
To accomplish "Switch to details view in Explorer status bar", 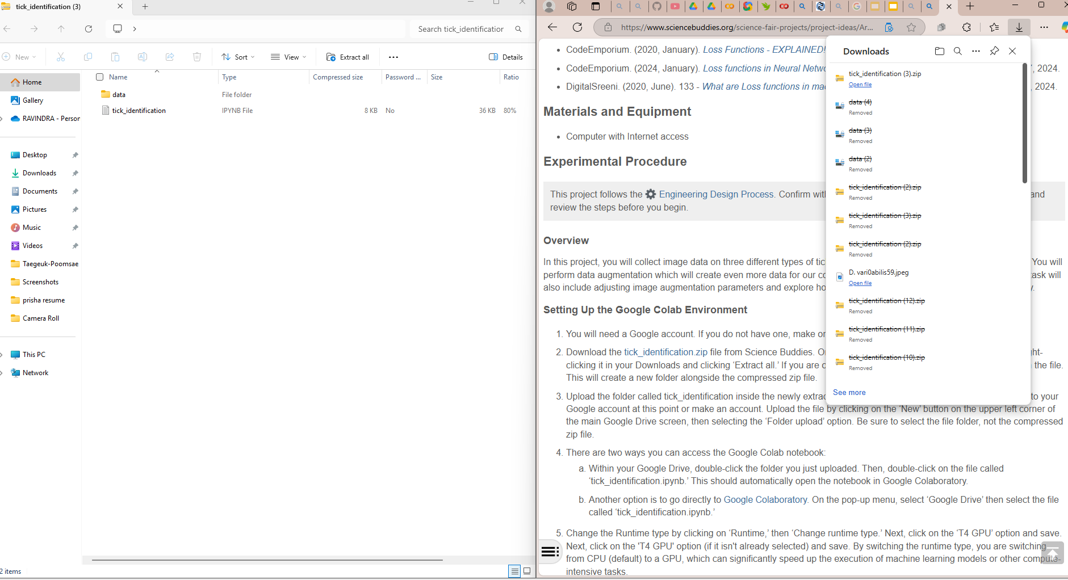I will click(514, 571).
